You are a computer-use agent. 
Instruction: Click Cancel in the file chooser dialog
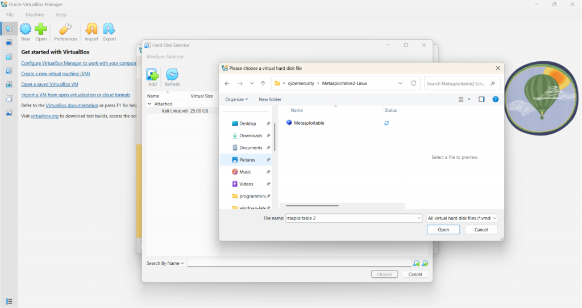tap(481, 230)
